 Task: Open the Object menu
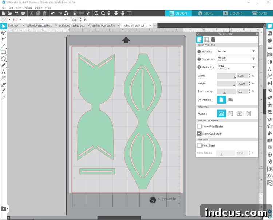click(x=39, y=8)
